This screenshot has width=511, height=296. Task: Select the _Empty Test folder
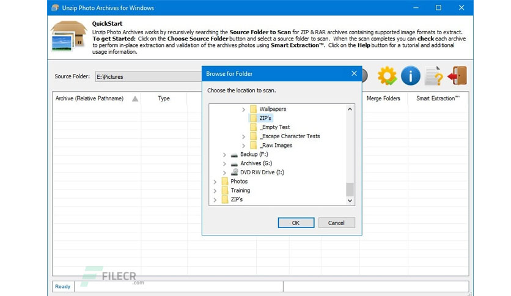[x=274, y=127]
